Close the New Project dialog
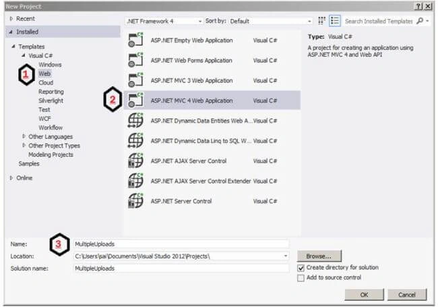 pyautogui.click(x=428, y=7)
